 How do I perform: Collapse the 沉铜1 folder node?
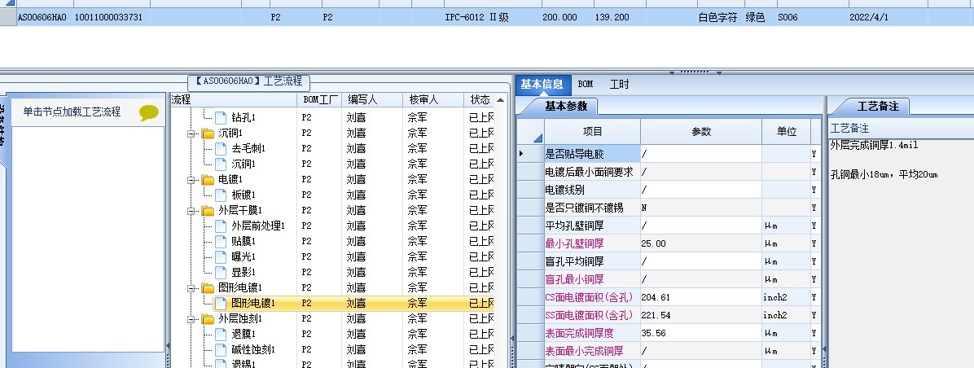pyautogui.click(x=191, y=134)
